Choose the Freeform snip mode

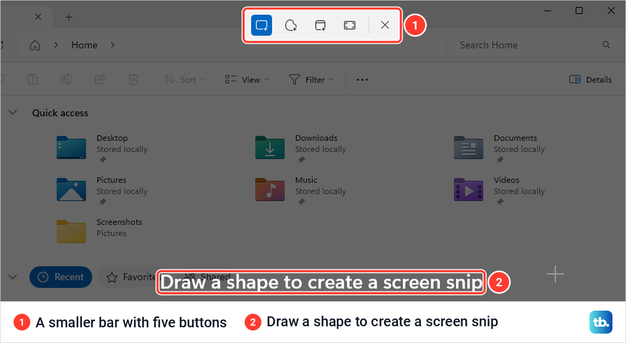click(x=291, y=25)
